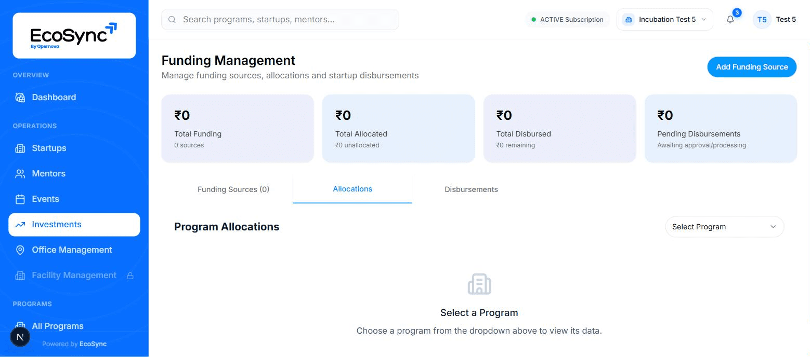Click the EcoSync logo

tap(74, 35)
